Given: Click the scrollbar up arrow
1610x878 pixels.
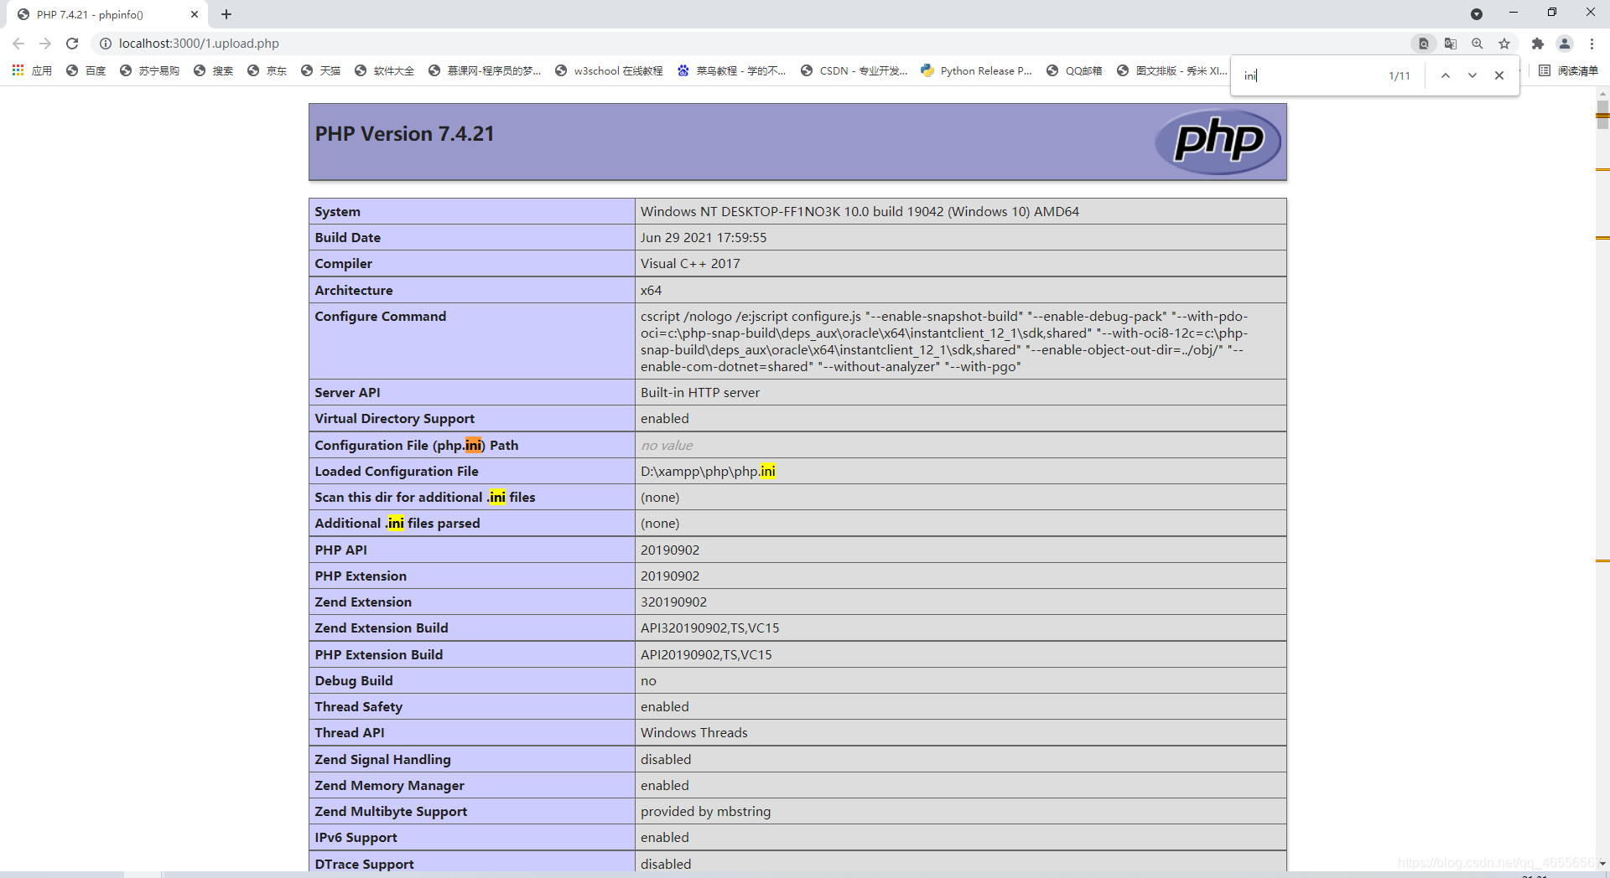Looking at the screenshot, I should click(x=1602, y=93).
